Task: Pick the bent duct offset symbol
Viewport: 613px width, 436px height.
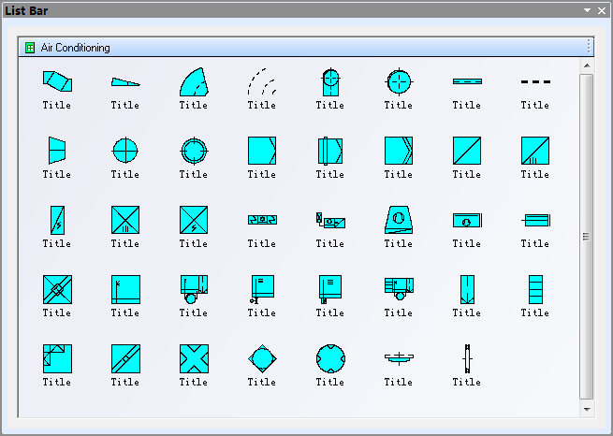Action: (56, 82)
